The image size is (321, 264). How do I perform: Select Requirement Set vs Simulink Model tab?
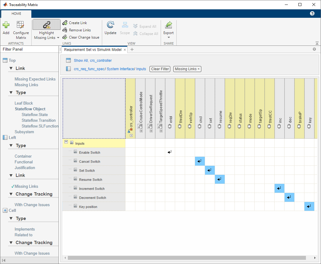coord(93,50)
